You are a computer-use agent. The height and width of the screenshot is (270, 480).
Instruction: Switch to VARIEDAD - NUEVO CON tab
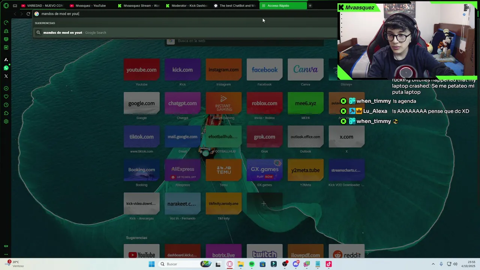tap(42, 6)
